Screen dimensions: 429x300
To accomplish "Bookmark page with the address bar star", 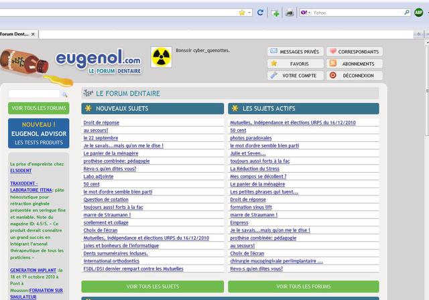I will coord(241,13).
